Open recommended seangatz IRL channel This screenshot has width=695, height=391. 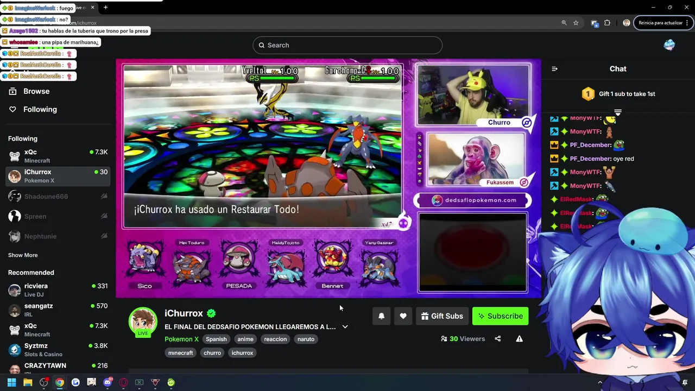58,310
